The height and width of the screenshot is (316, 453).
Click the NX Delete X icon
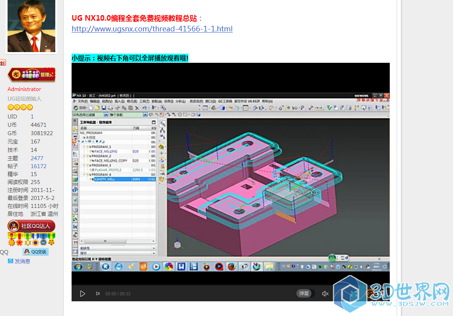137,108
